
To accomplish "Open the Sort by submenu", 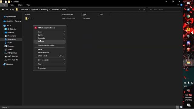I will tap(50, 35).
